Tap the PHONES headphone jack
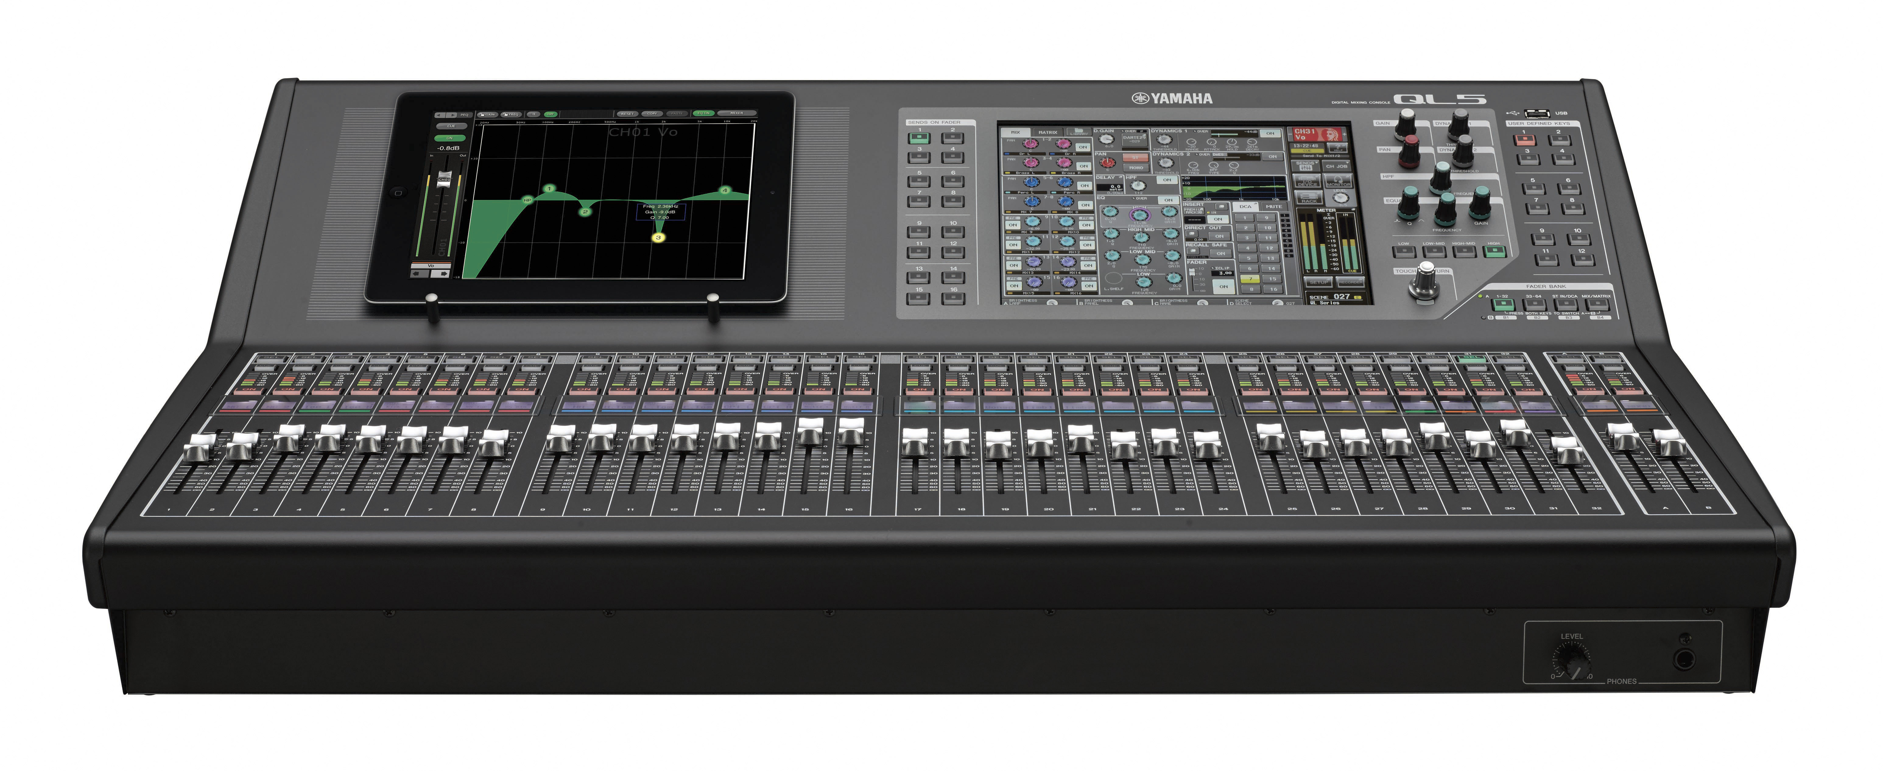Screen dimensions: 1883x771 (1684, 660)
